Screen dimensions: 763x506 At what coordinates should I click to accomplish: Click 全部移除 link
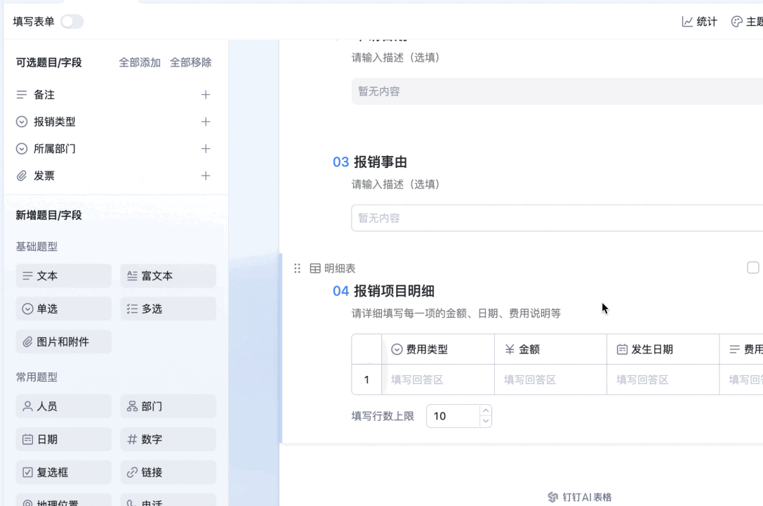click(191, 63)
